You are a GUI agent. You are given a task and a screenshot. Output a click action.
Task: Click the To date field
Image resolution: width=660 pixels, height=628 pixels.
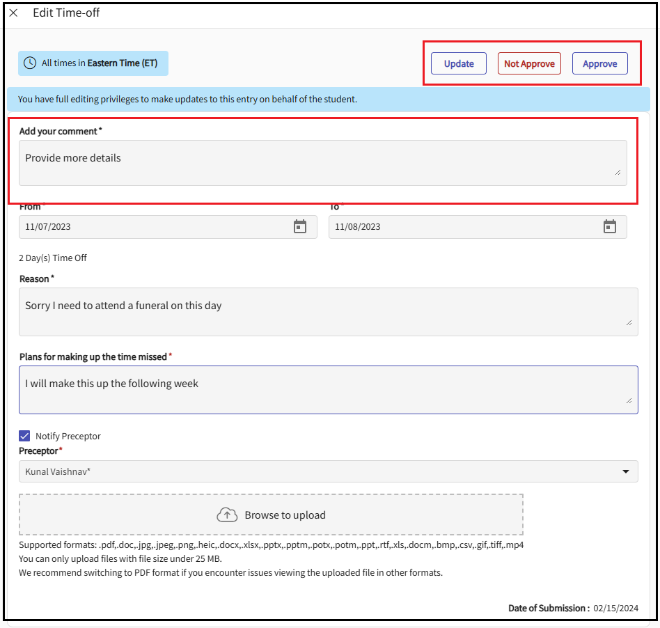pos(463,227)
